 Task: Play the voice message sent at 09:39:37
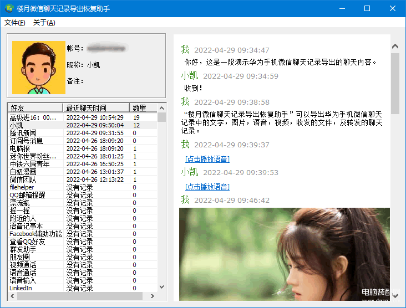pyautogui.click(x=207, y=160)
